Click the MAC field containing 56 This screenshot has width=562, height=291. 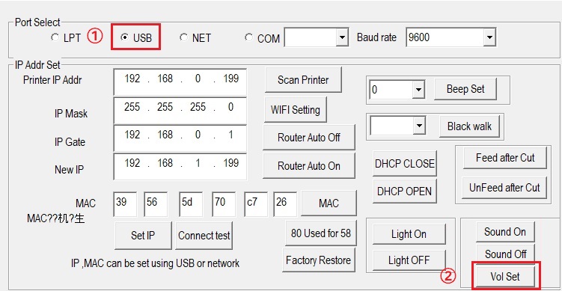pos(156,204)
